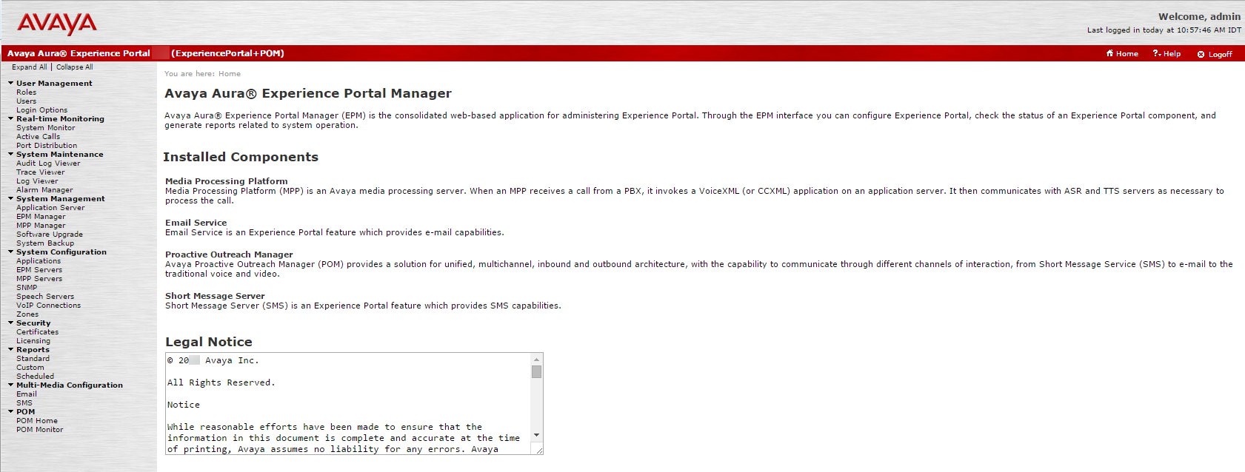1245x472 pixels.
Task: Go to POM Home
Action: click(x=37, y=421)
